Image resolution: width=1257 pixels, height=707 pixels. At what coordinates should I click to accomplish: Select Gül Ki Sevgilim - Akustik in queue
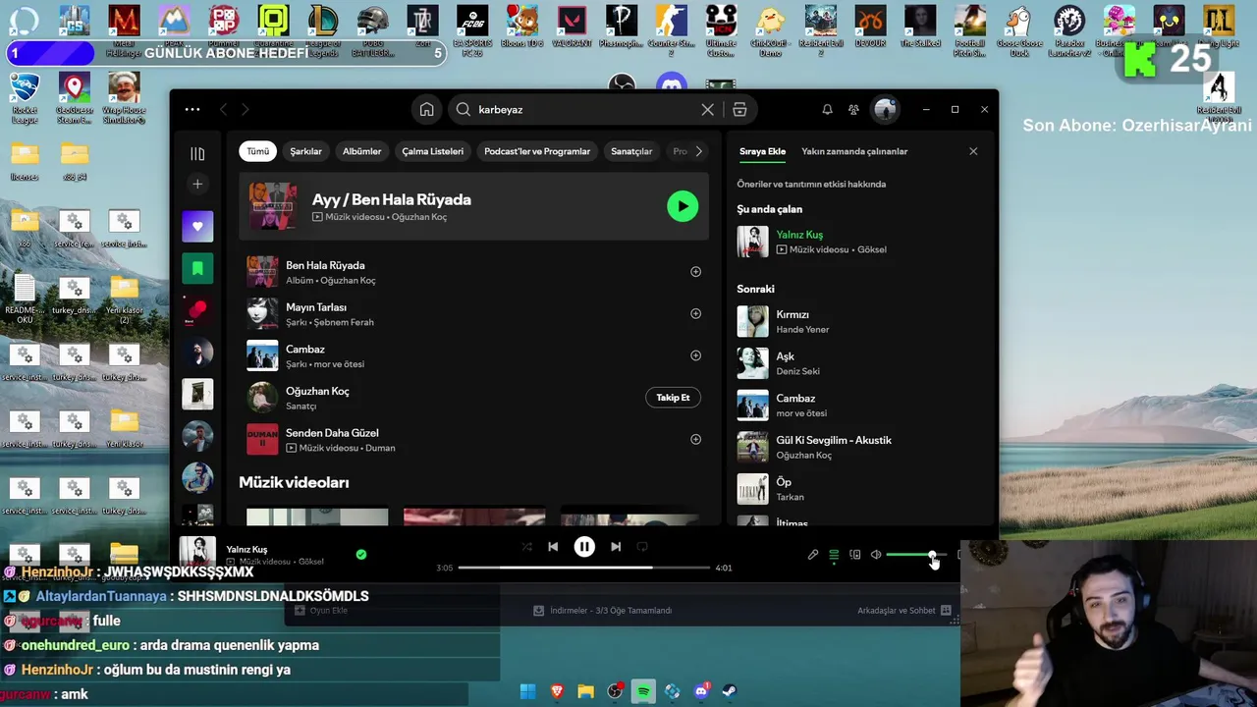(x=859, y=447)
